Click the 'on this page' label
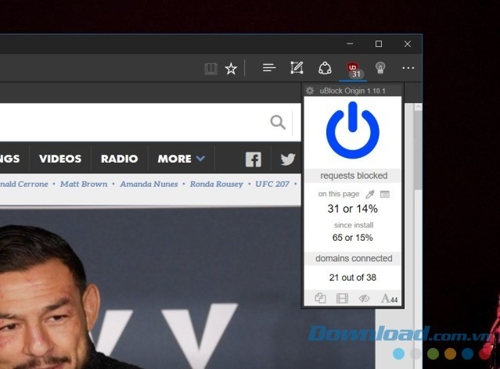500x369 pixels. coord(339,194)
